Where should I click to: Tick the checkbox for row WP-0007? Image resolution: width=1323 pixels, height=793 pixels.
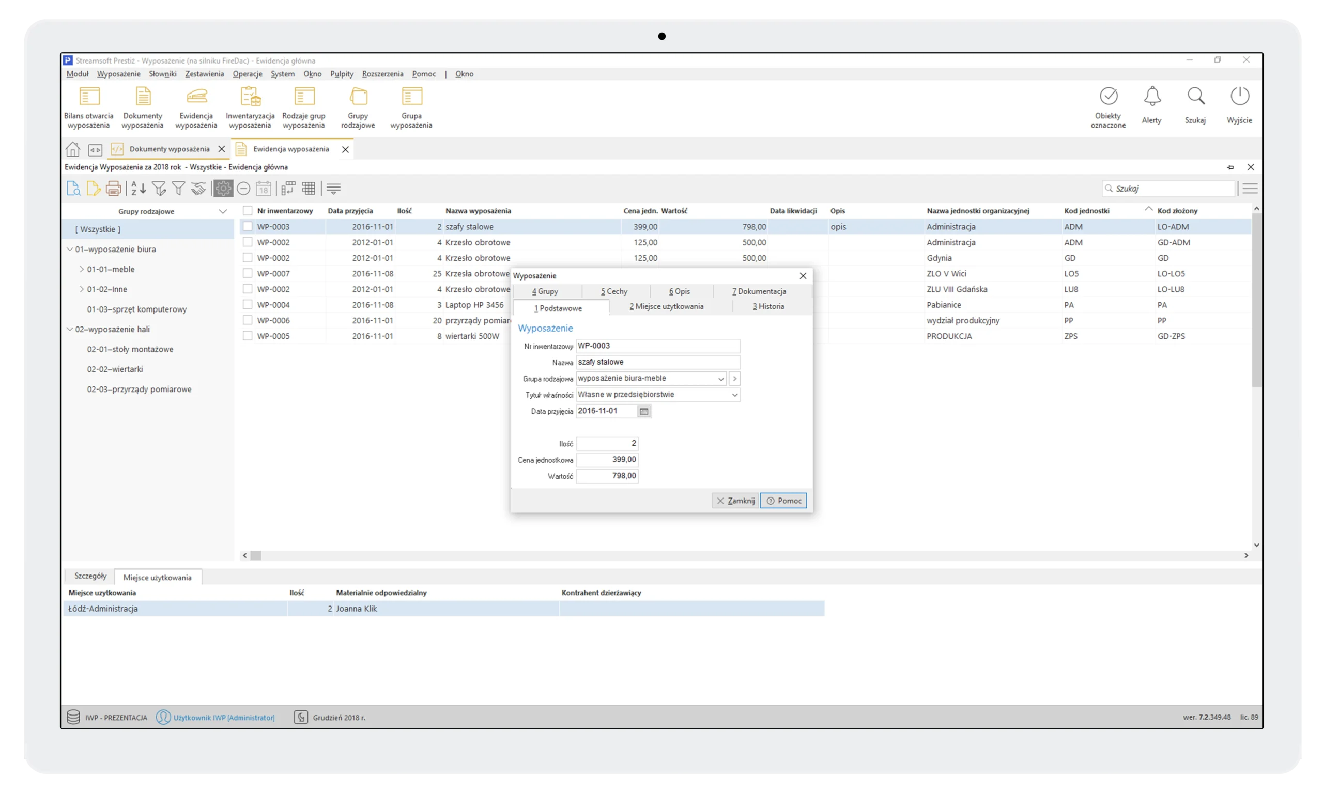(248, 273)
